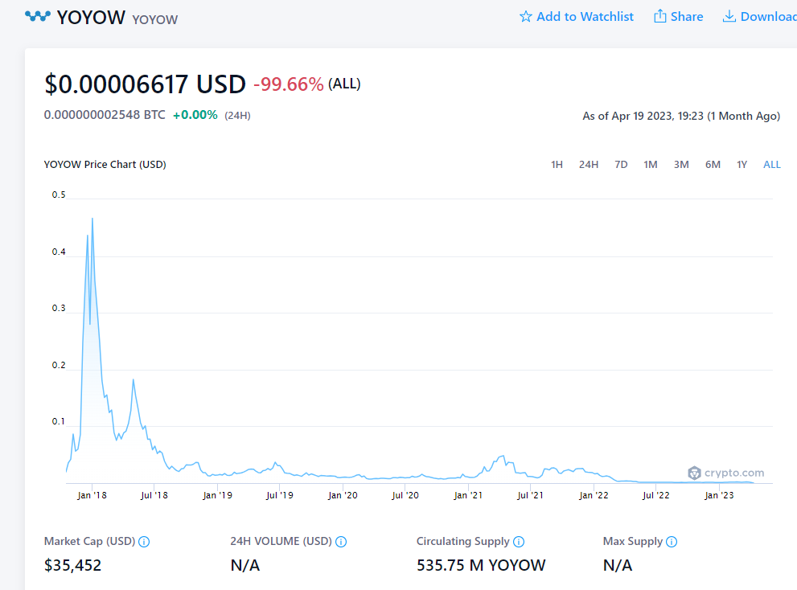Switch chart to 1M range
797x590 pixels.
(651, 165)
